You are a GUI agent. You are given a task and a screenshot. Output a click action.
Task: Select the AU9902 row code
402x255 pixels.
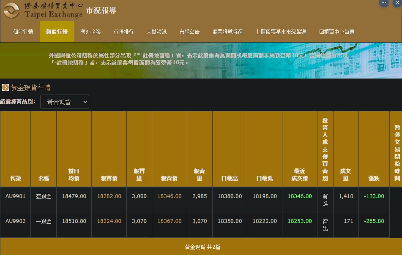click(16, 221)
